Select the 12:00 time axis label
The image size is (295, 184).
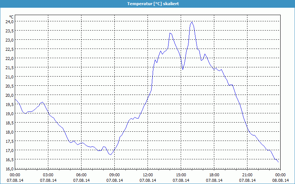pyautogui.click(x=148, y=175)
